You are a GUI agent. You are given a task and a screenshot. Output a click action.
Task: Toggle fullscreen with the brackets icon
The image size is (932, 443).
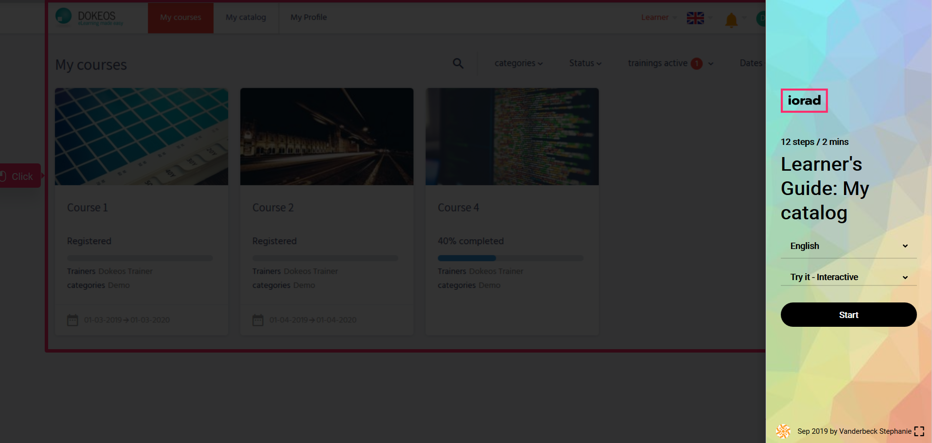click(x=919, y=431)
